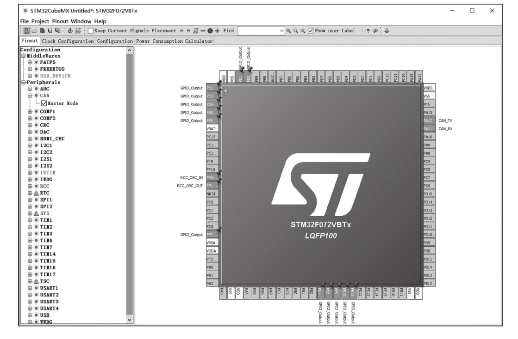Click the NRST pin on chip

coord(212,194)
